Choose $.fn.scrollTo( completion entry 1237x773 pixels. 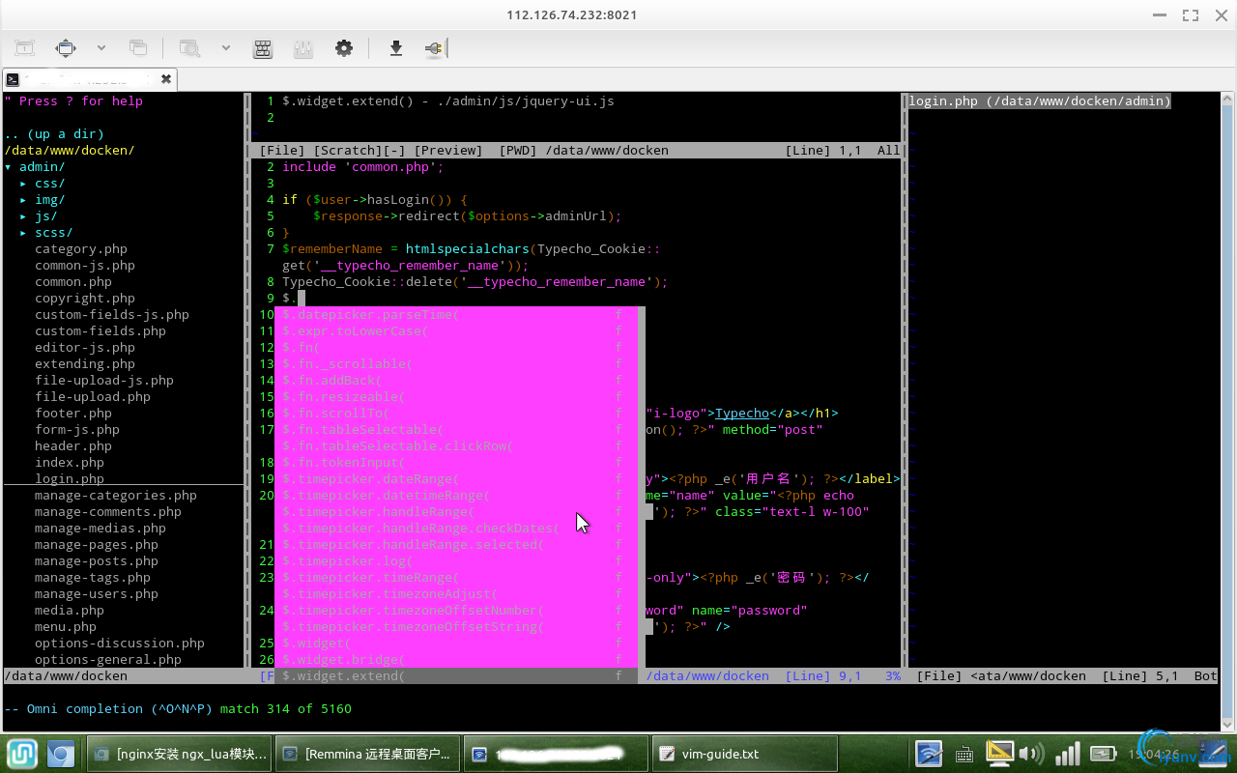click(x=456, y=414)
